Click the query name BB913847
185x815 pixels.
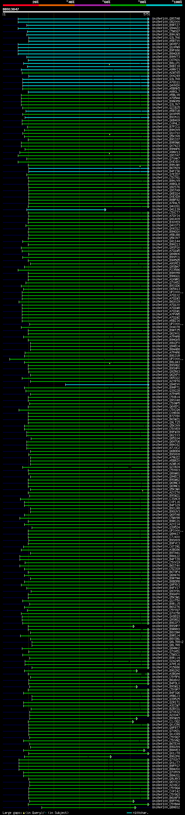click(11, 9)
